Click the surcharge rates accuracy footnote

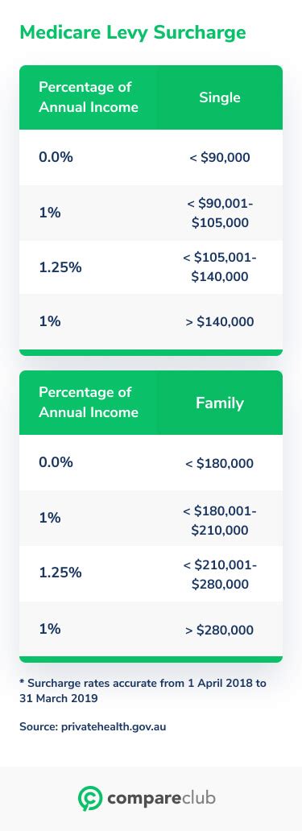(x=143, y=691)
